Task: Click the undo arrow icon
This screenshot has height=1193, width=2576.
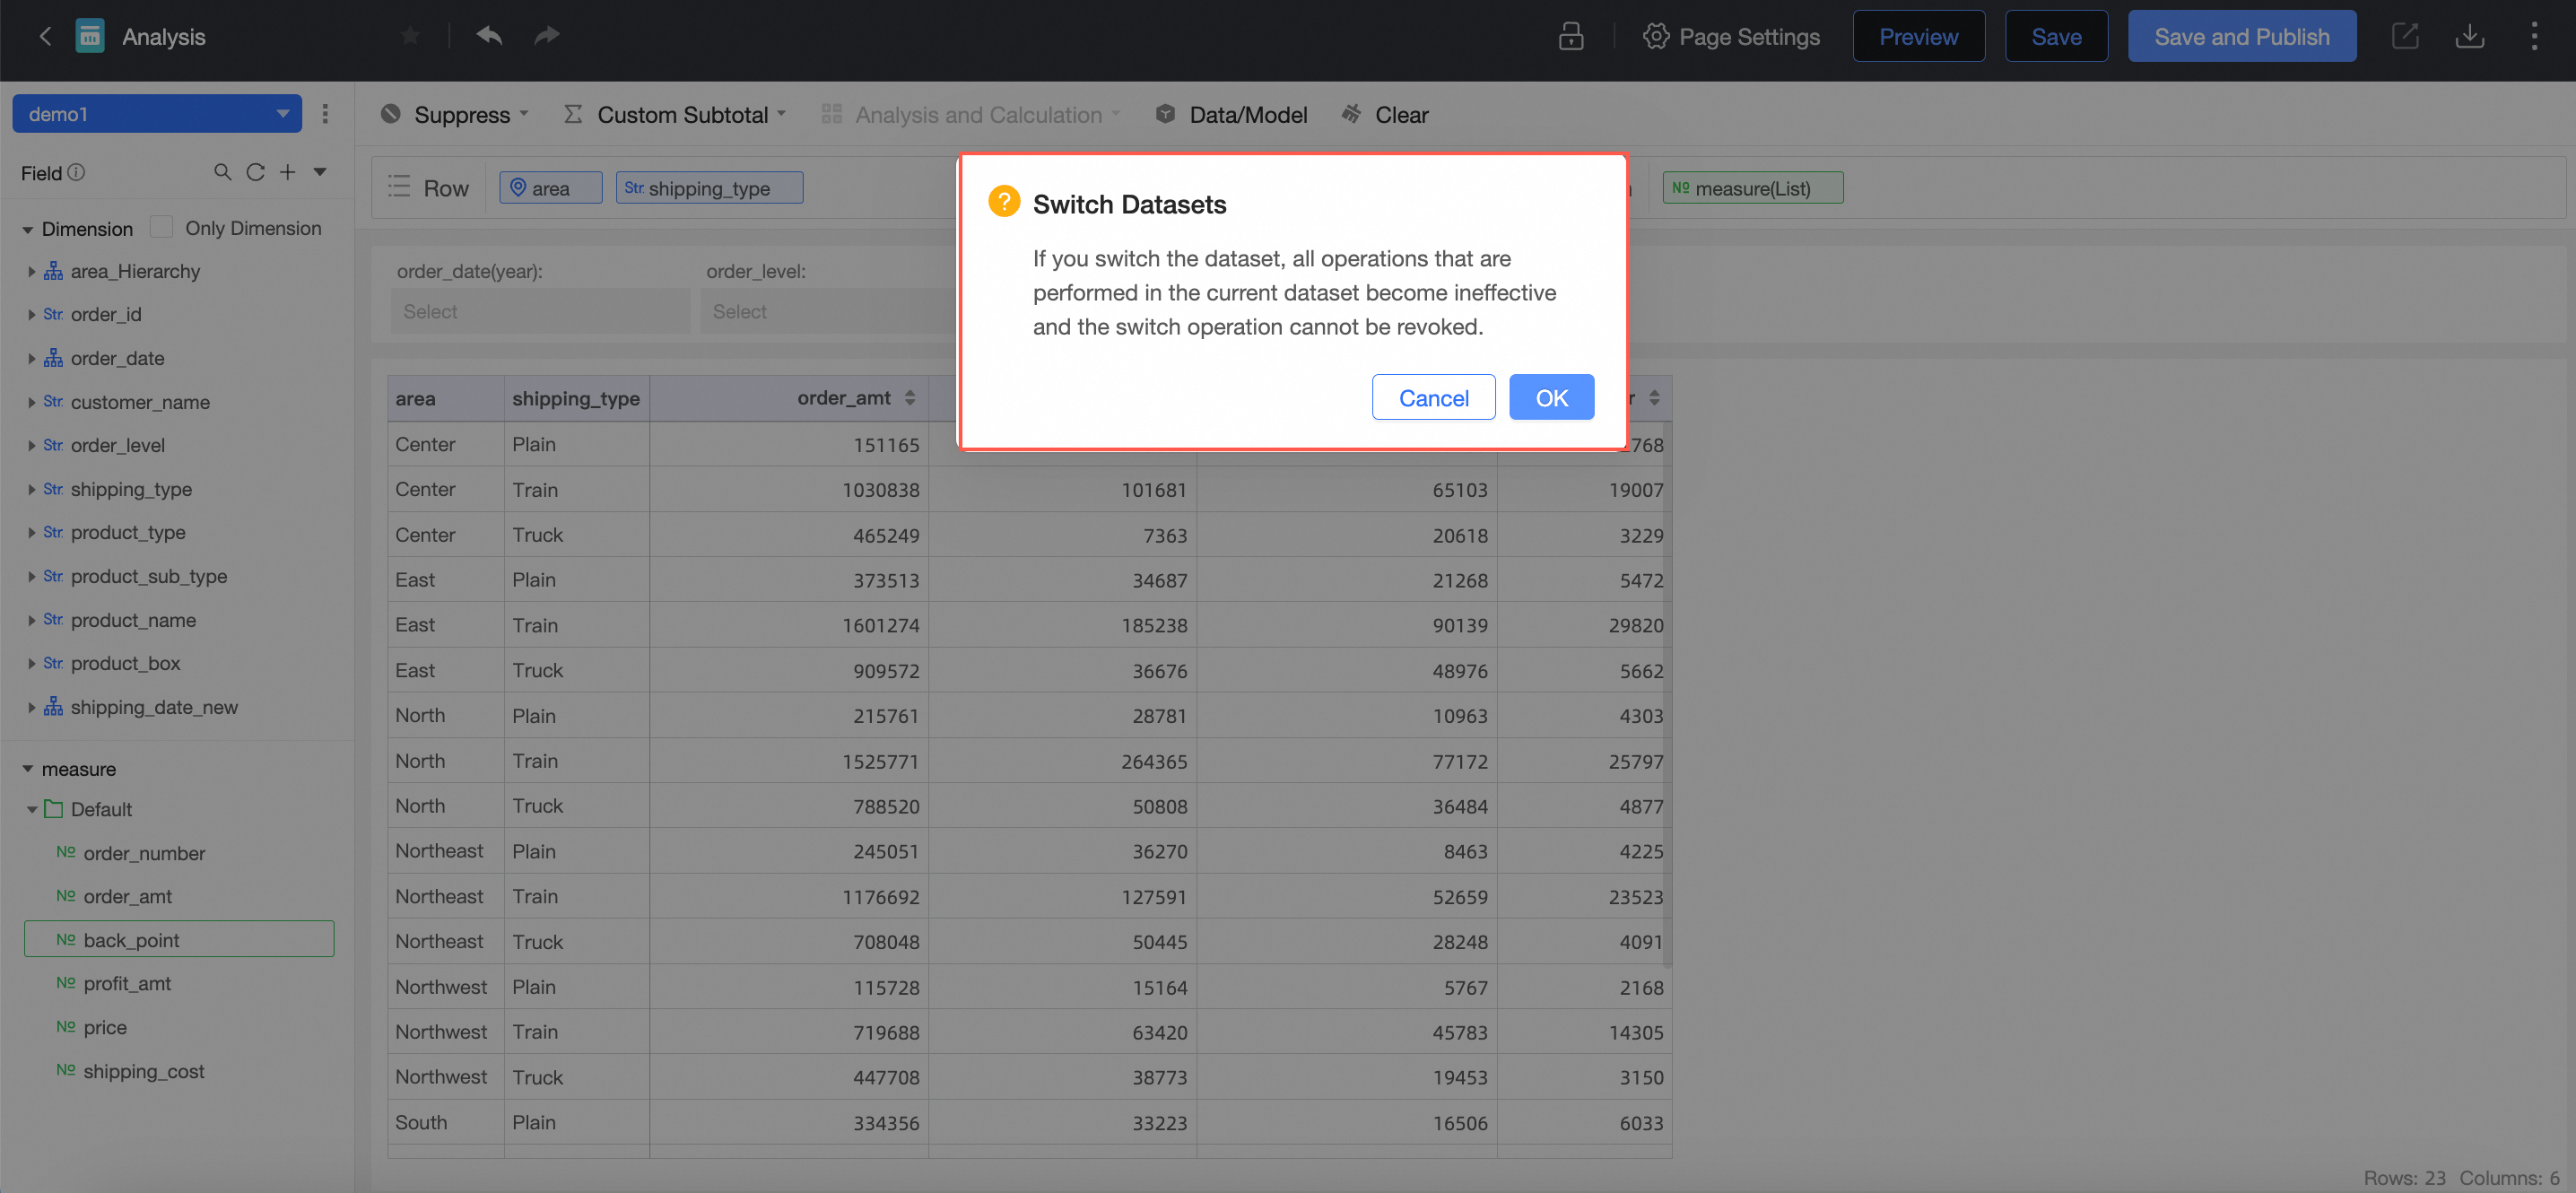Action: pyautogui.click(x=489, y=36)
